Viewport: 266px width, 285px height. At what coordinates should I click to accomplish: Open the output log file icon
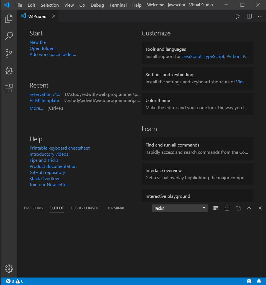[x=238, y=208]
